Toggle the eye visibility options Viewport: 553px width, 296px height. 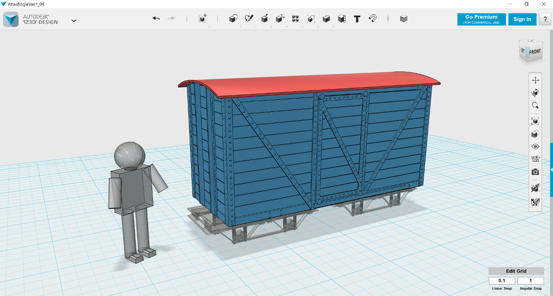pyautogui.click(x=535, y=146)
